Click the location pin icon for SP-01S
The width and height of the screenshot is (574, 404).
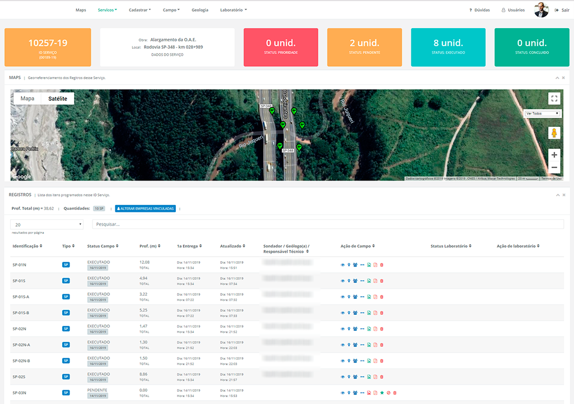click(x=349, y=281)
